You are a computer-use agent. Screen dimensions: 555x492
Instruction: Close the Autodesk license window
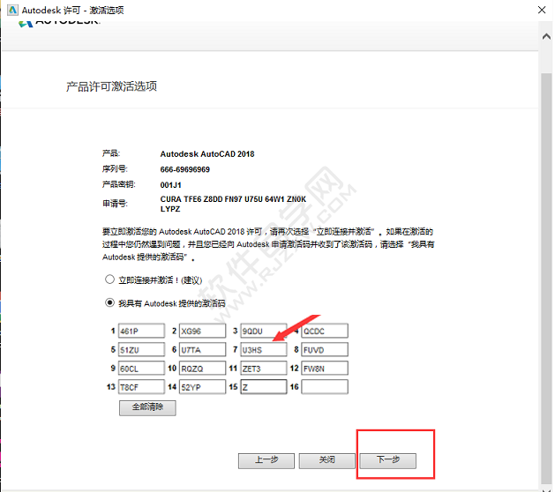[x=542, y=10]
